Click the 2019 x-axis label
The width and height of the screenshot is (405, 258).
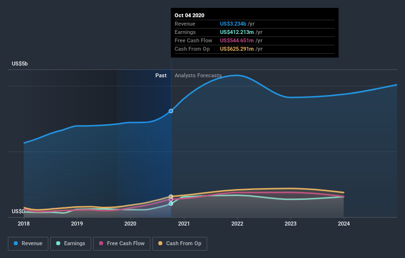click(x=77, y=224)
